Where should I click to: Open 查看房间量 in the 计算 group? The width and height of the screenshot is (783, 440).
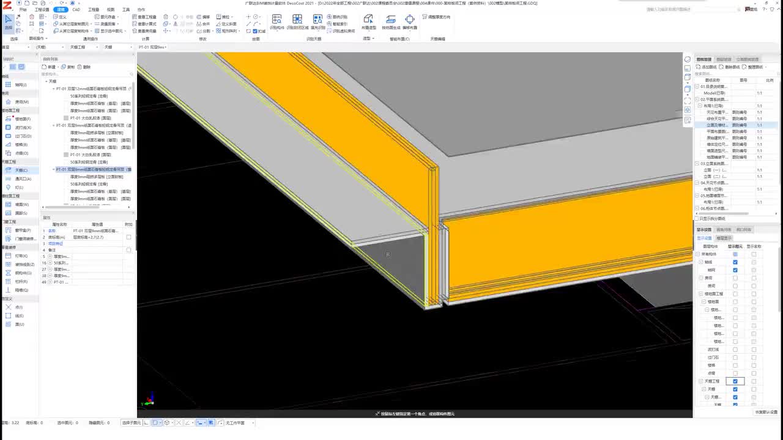click(x=144, y=31)
